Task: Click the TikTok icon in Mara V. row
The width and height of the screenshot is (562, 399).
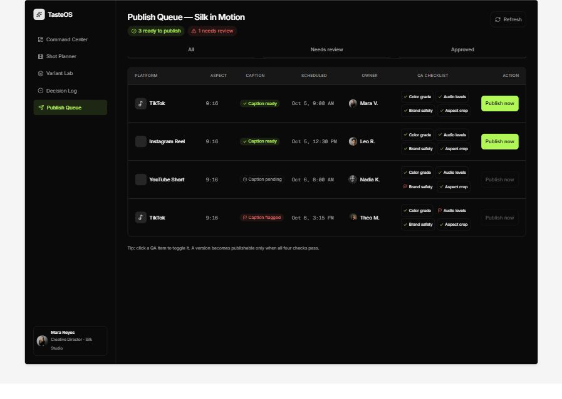Action: click(140, 103)
